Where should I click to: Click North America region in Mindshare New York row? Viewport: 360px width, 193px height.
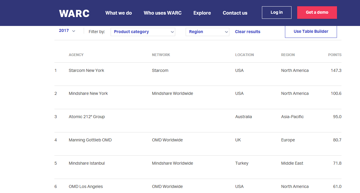point(295,93)
